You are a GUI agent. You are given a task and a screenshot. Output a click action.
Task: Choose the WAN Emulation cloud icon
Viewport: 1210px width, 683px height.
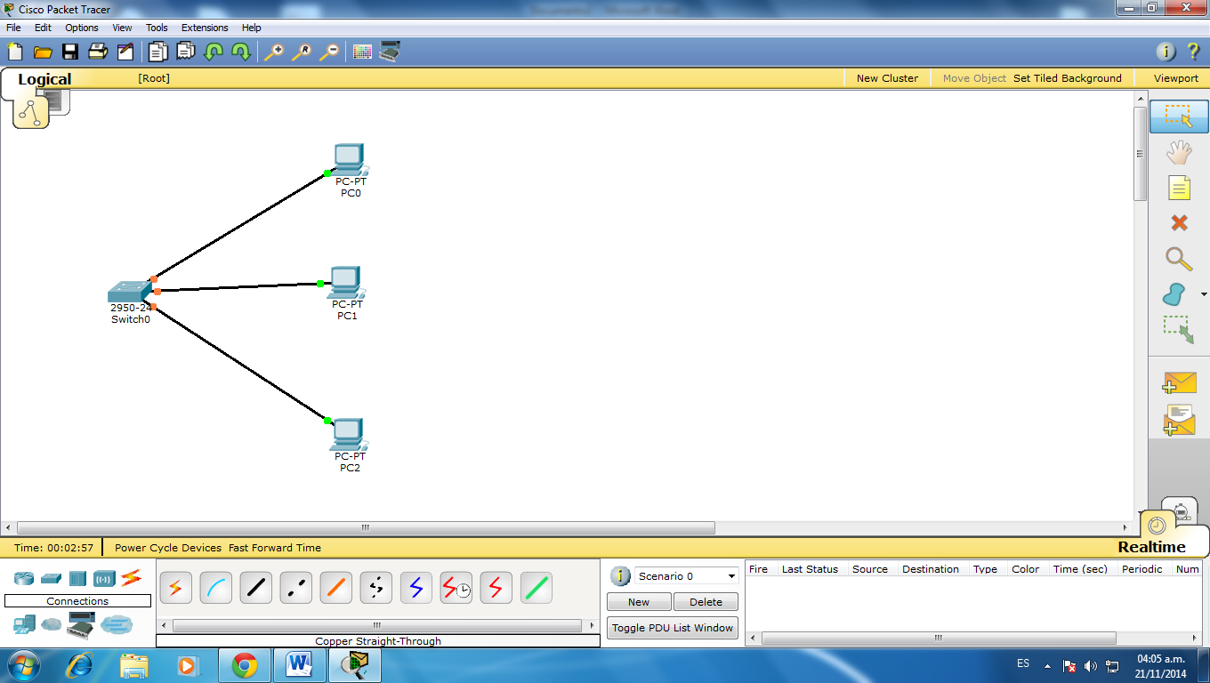[52, 625]
